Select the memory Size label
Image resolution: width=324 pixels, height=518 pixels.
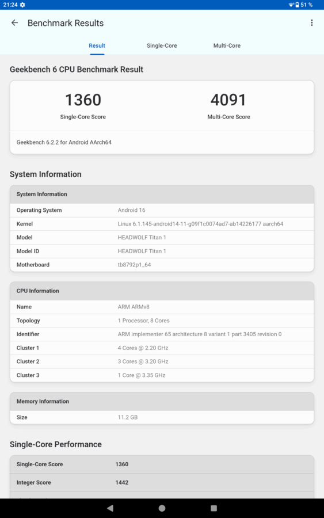coord(22,417)
